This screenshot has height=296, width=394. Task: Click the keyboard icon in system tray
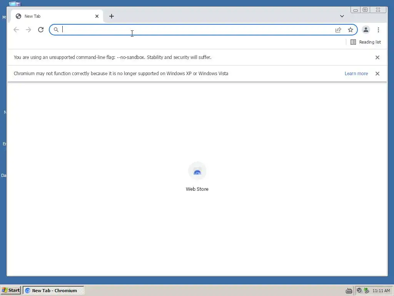349,291
